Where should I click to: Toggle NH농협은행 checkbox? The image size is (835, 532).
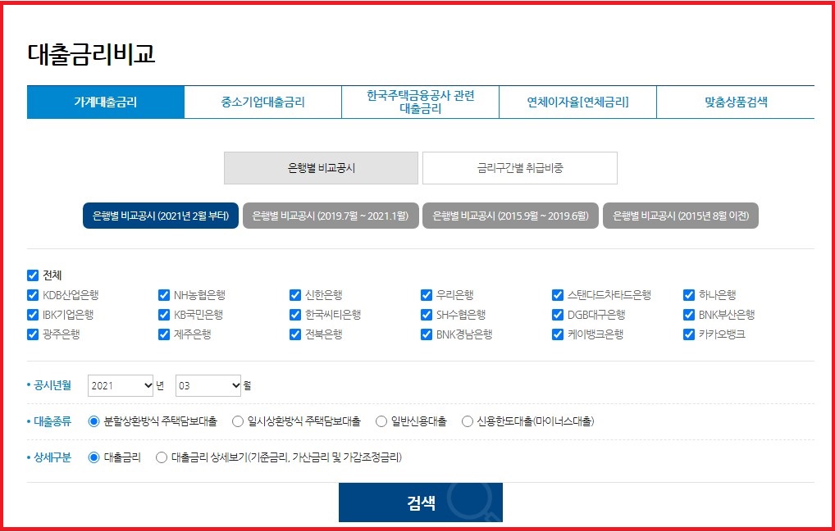(164, 295)
